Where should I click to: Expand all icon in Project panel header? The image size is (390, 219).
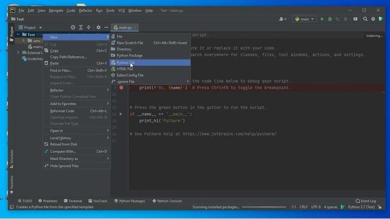coord(81,27)
